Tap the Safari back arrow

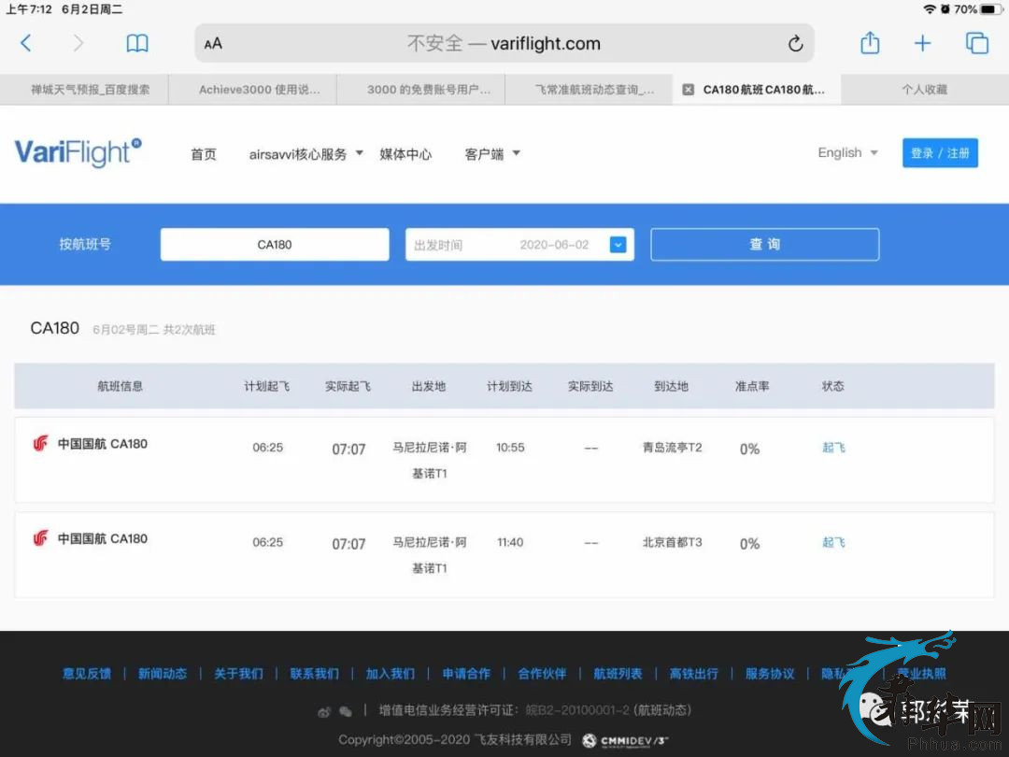pyautogui.click(x=26, y=43)
